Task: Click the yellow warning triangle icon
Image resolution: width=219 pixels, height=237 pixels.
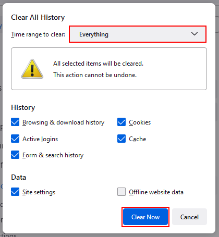Action: pyautogui.click(x=32, y=69)
